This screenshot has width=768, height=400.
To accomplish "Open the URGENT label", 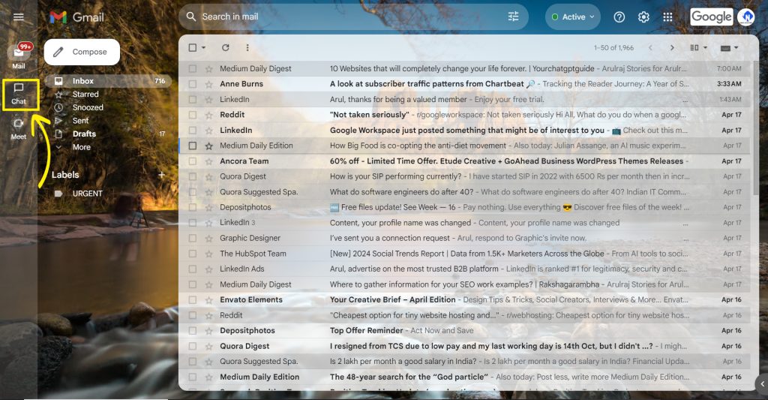I will pyautogui.click(x=87, y=194).
